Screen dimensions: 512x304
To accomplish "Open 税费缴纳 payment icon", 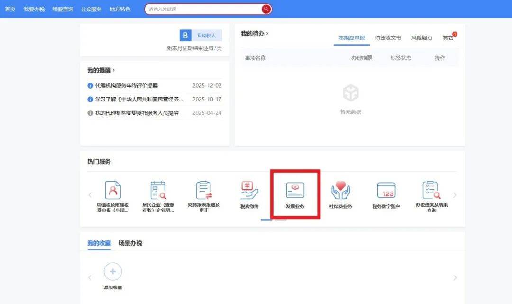I will [249, 190].
